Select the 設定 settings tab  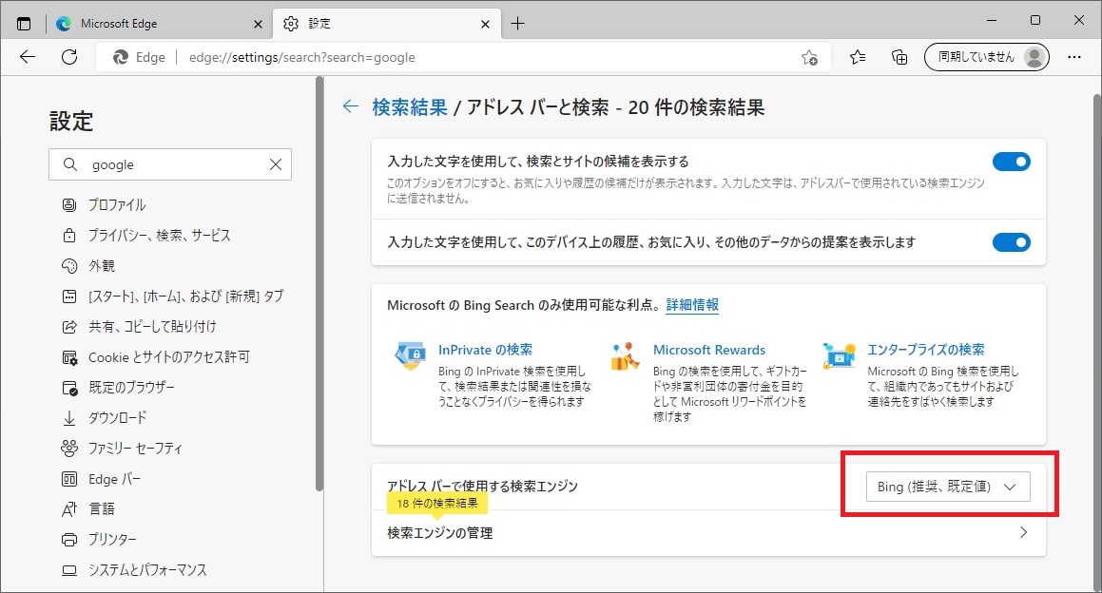point(387,24)
